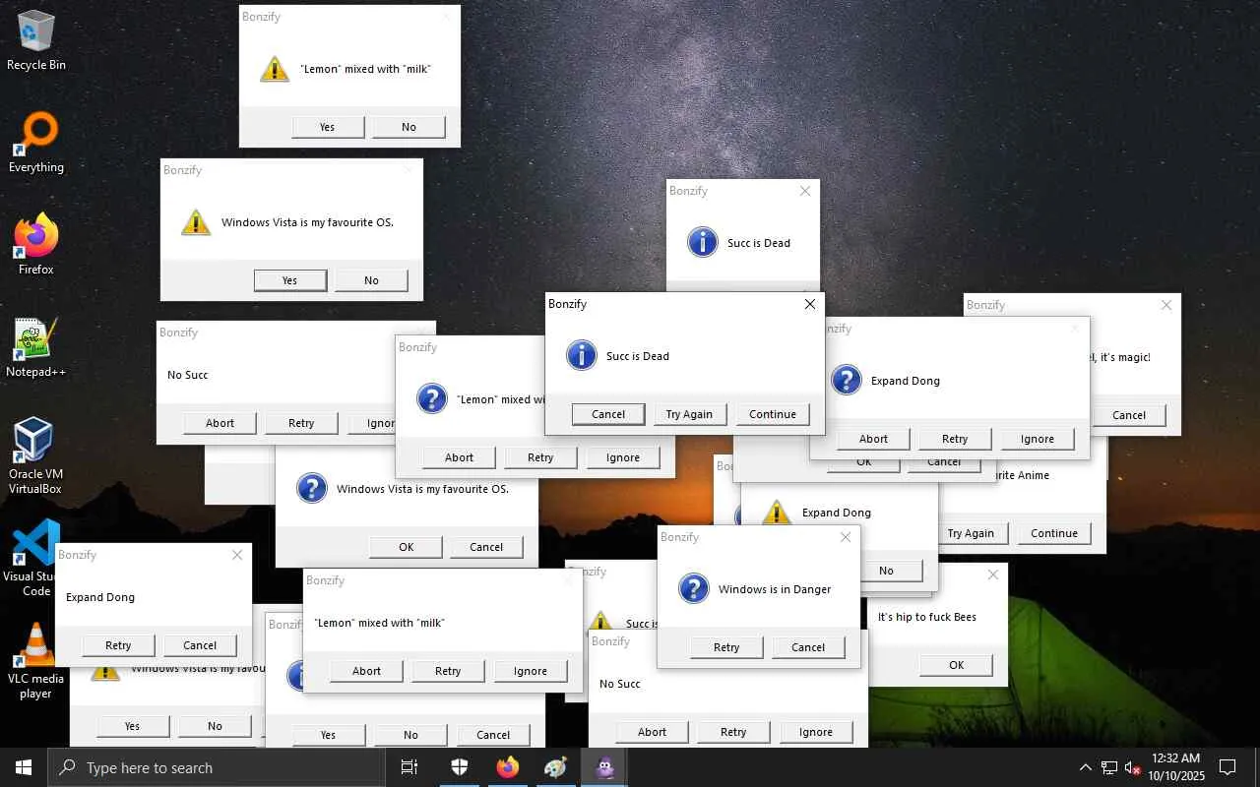Close the Windows is in Danger dialog
Viewport: 1260px width, 787px height.
(x=846, y=537)
